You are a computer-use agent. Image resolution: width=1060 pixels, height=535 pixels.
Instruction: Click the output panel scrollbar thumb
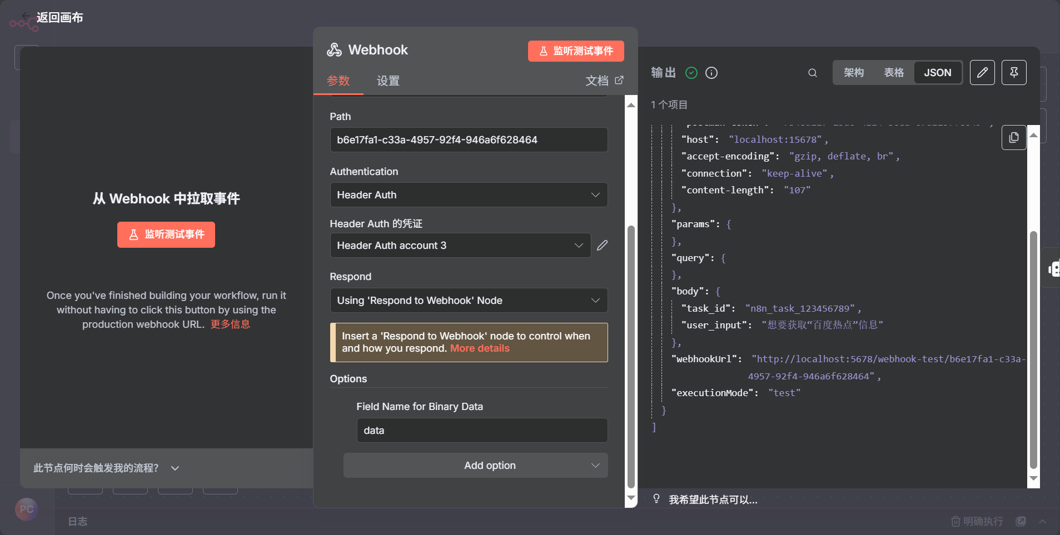click(1033, 350)
